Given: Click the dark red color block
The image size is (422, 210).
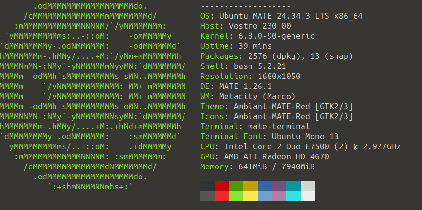Looking at the screenshot, I should pyautogui.click(x=222, y=186).
